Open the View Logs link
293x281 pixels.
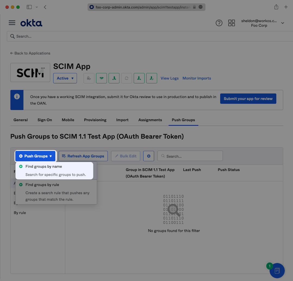(170, 78)
